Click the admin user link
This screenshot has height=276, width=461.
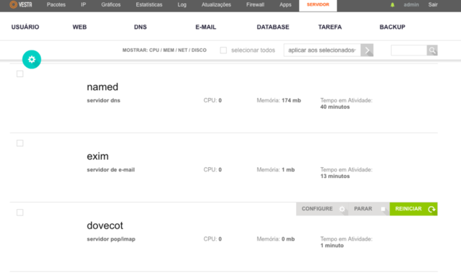coord(411,5)
